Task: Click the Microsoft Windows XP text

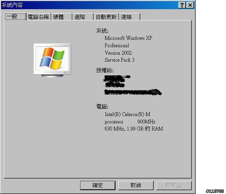Action: pos(129,38)
